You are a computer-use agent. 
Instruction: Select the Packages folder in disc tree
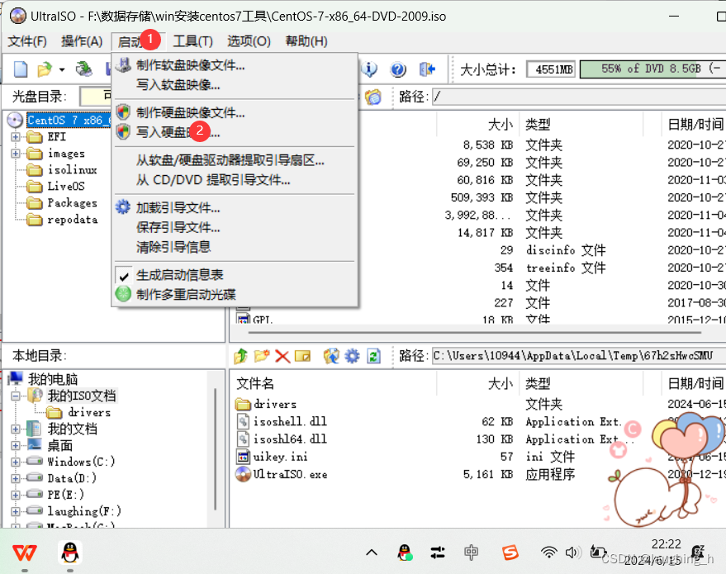[x=72, y=203]
